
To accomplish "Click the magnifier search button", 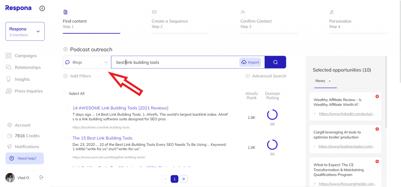I will 275,62.
